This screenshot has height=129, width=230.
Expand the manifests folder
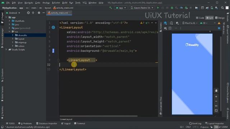click(x=9, y=21)
